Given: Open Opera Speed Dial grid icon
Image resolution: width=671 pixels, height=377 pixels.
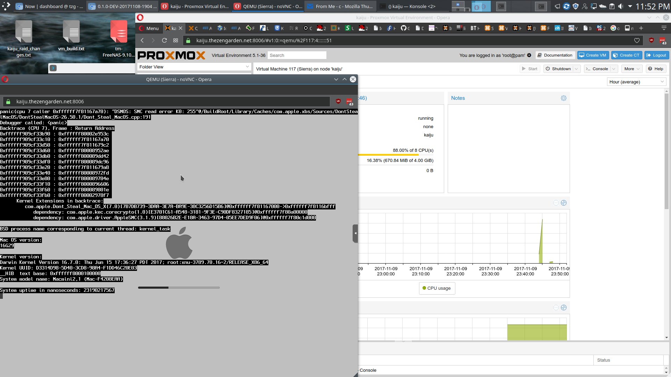Looking at the screenshot, I should (175, 40).
